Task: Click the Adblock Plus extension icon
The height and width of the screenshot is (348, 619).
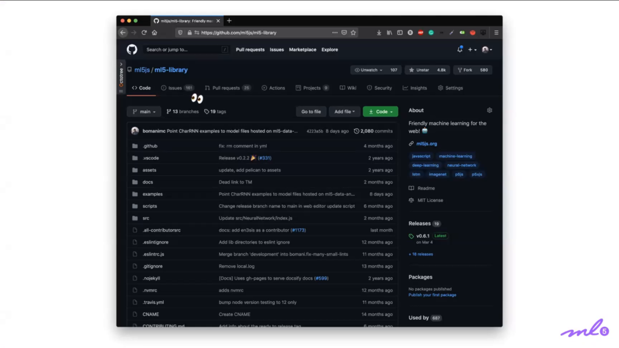Action: pos(421,33)
